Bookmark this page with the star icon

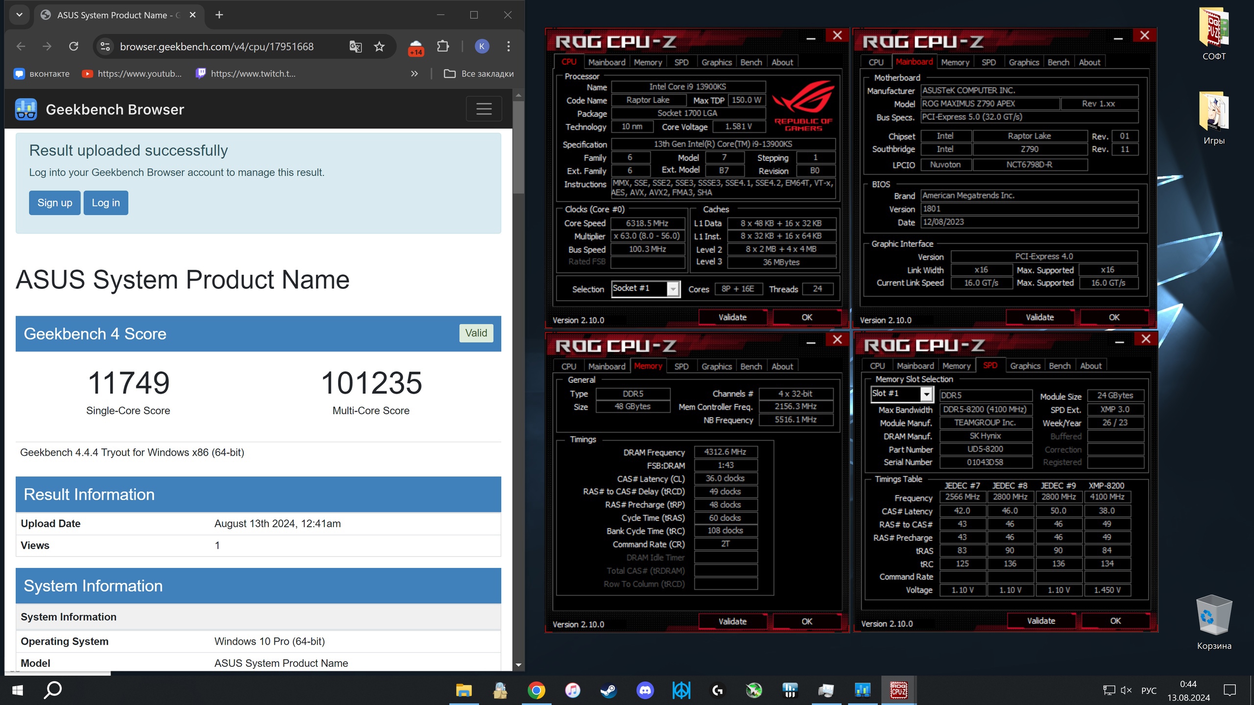point(379,47)
